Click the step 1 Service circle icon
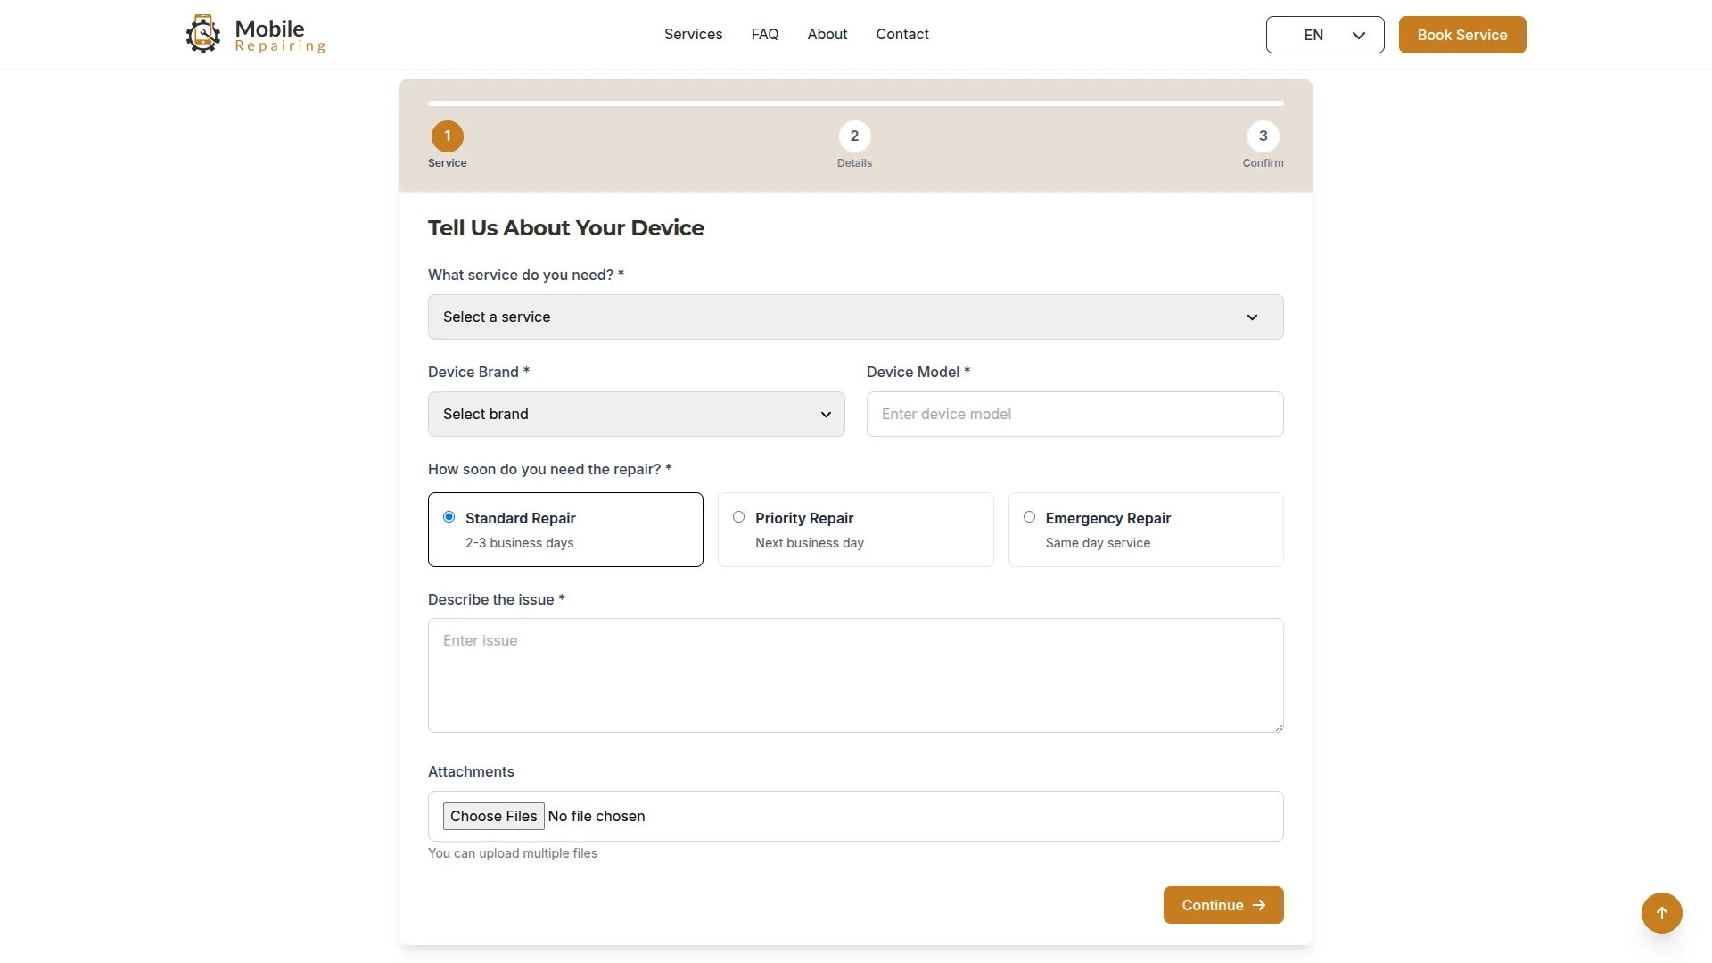The image size is (1712, 963). click(447, 136)
